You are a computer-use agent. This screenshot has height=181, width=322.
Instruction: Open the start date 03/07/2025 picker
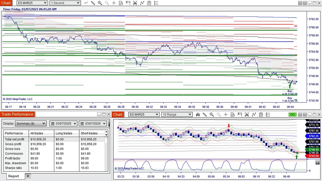coord(64,123)
